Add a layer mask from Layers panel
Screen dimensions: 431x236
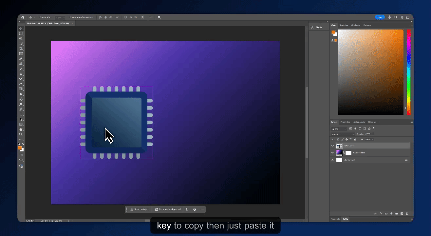(x=386, y=214)
